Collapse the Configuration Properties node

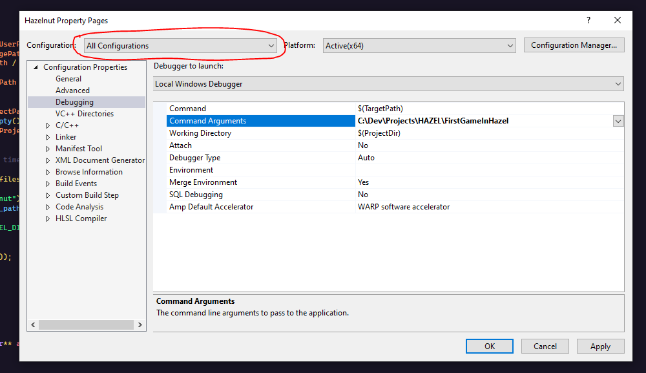click(36, 67)
